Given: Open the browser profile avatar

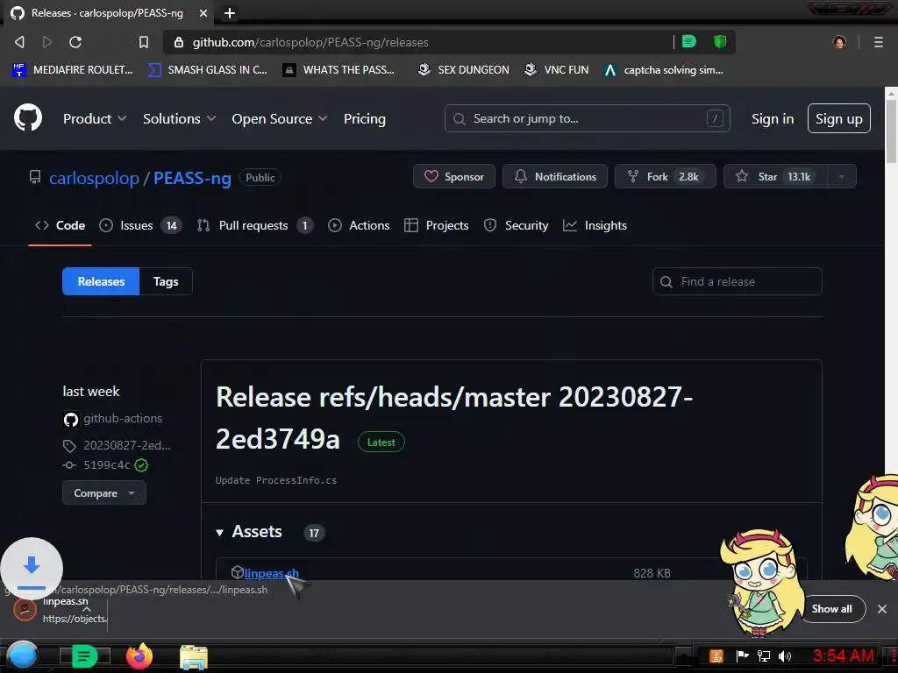Looking at the screenshot, I should (x=839, y=42).
